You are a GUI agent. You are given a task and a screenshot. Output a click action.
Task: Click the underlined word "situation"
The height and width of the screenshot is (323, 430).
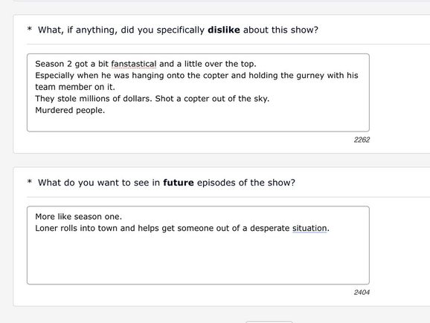309,228
